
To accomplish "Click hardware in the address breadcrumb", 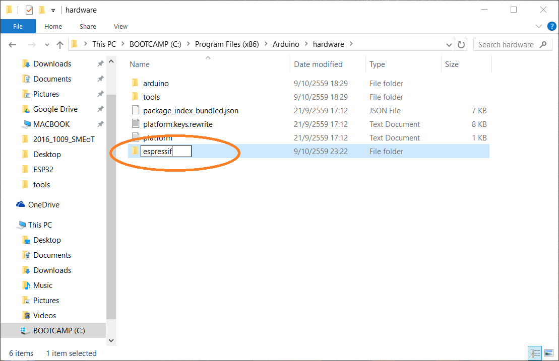I will (328, 44).
